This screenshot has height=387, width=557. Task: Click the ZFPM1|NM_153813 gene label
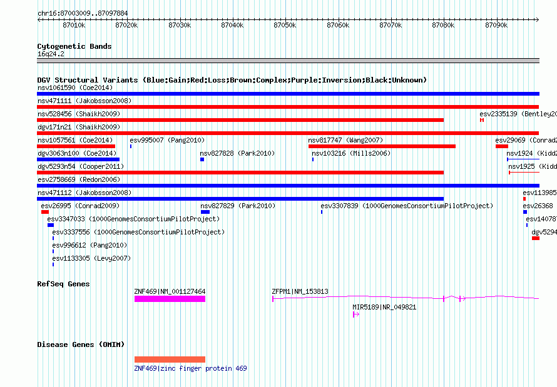pyautogui.click(x=300, y=291)
